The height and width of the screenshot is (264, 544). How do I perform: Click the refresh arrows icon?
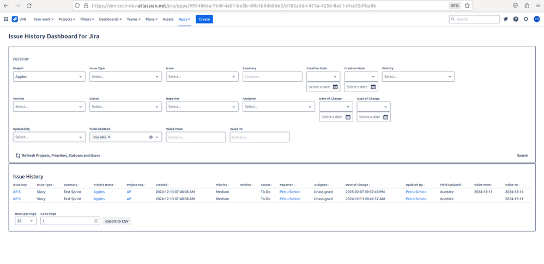pyautogui.click(x=18, y=155)
